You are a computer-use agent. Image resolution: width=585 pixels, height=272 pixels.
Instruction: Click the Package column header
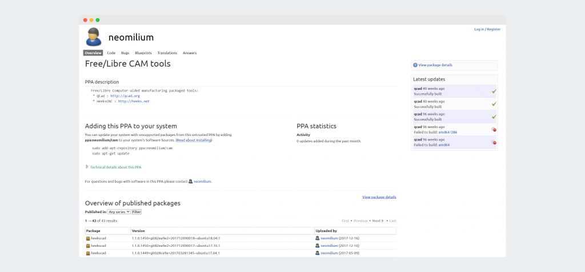(93, 231)
